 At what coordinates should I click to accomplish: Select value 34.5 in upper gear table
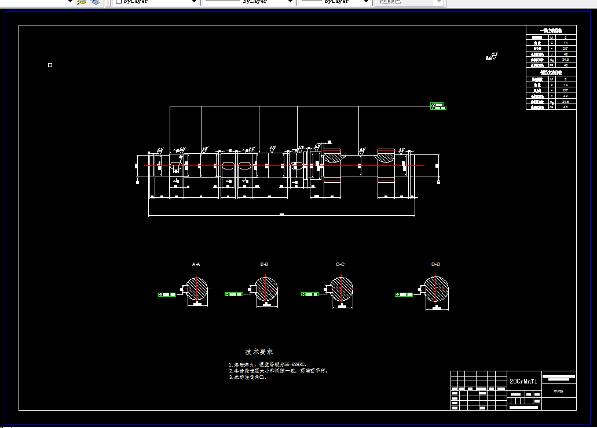coord(565,60)
